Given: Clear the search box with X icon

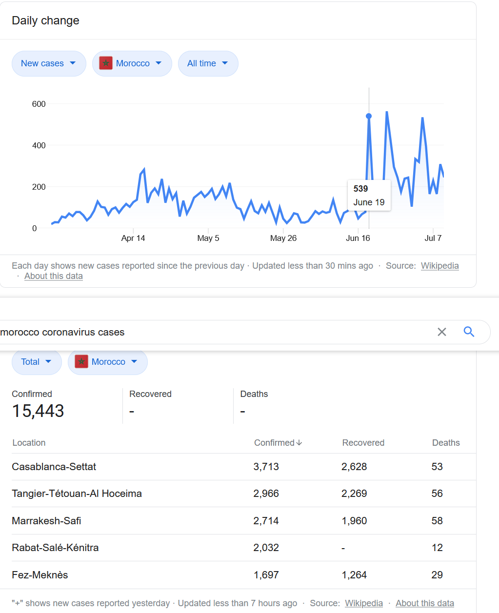Looking at the screenshot, I should (442, 332).
